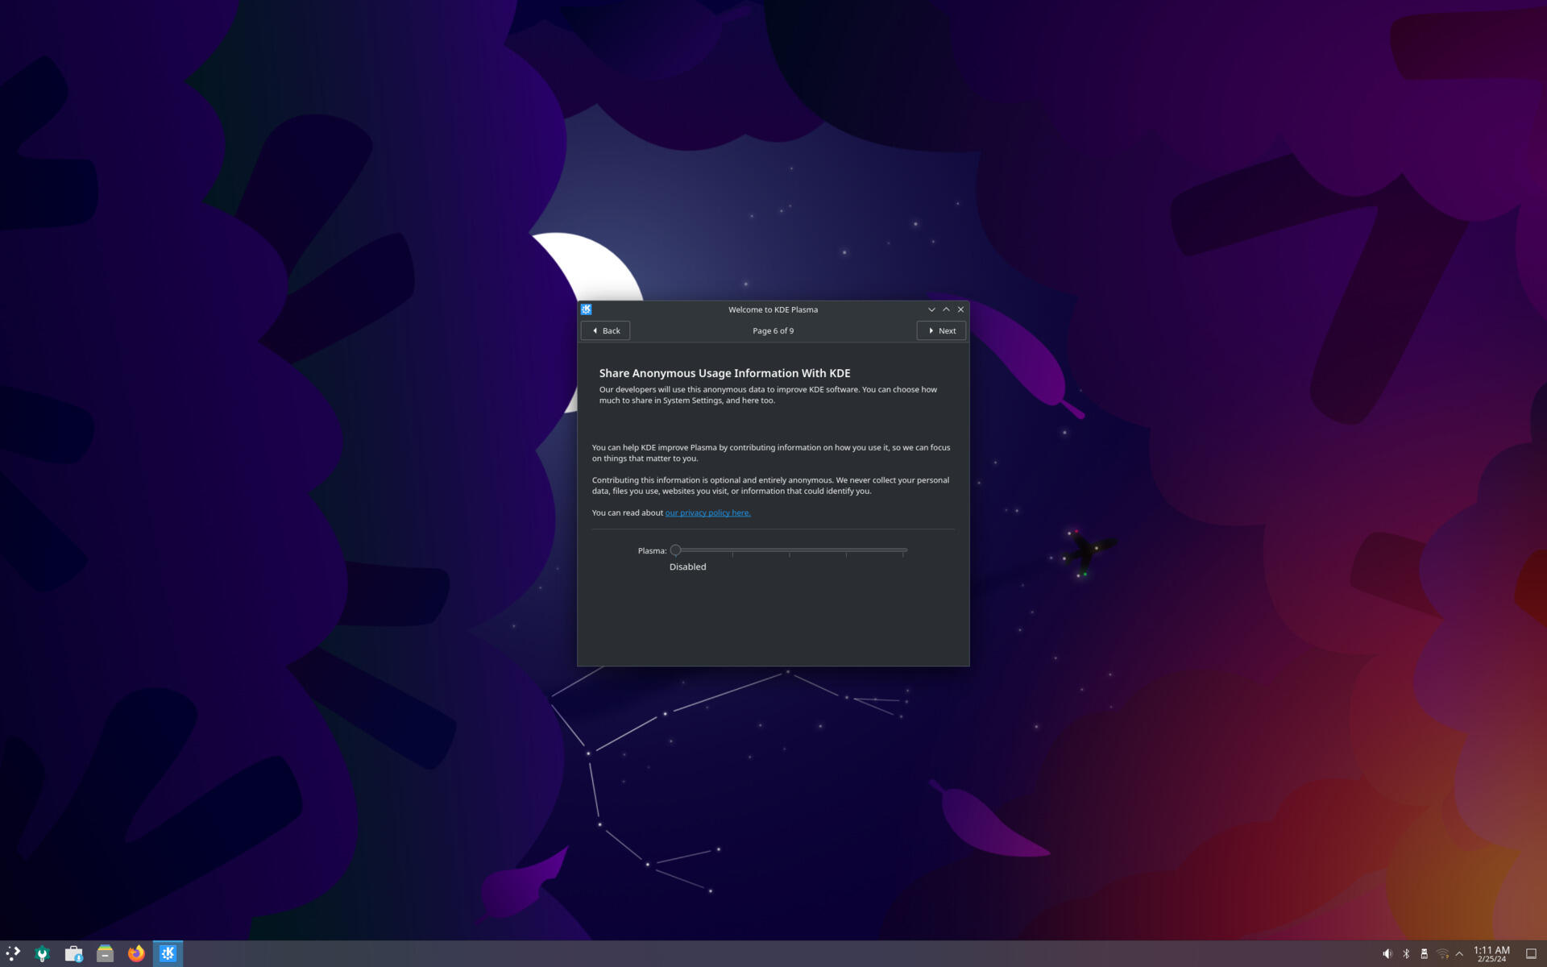This screenshot has height=967, width=1547.
Task: Click the 'Page 6 of 9' indicator text
Action: pyautogui.click(x=773, y=330)
